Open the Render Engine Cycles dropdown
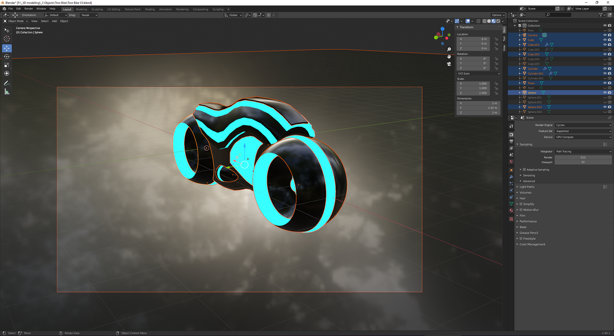Image resolution: width=614 pixels, height=336 pixels. (x=583, y=125)
